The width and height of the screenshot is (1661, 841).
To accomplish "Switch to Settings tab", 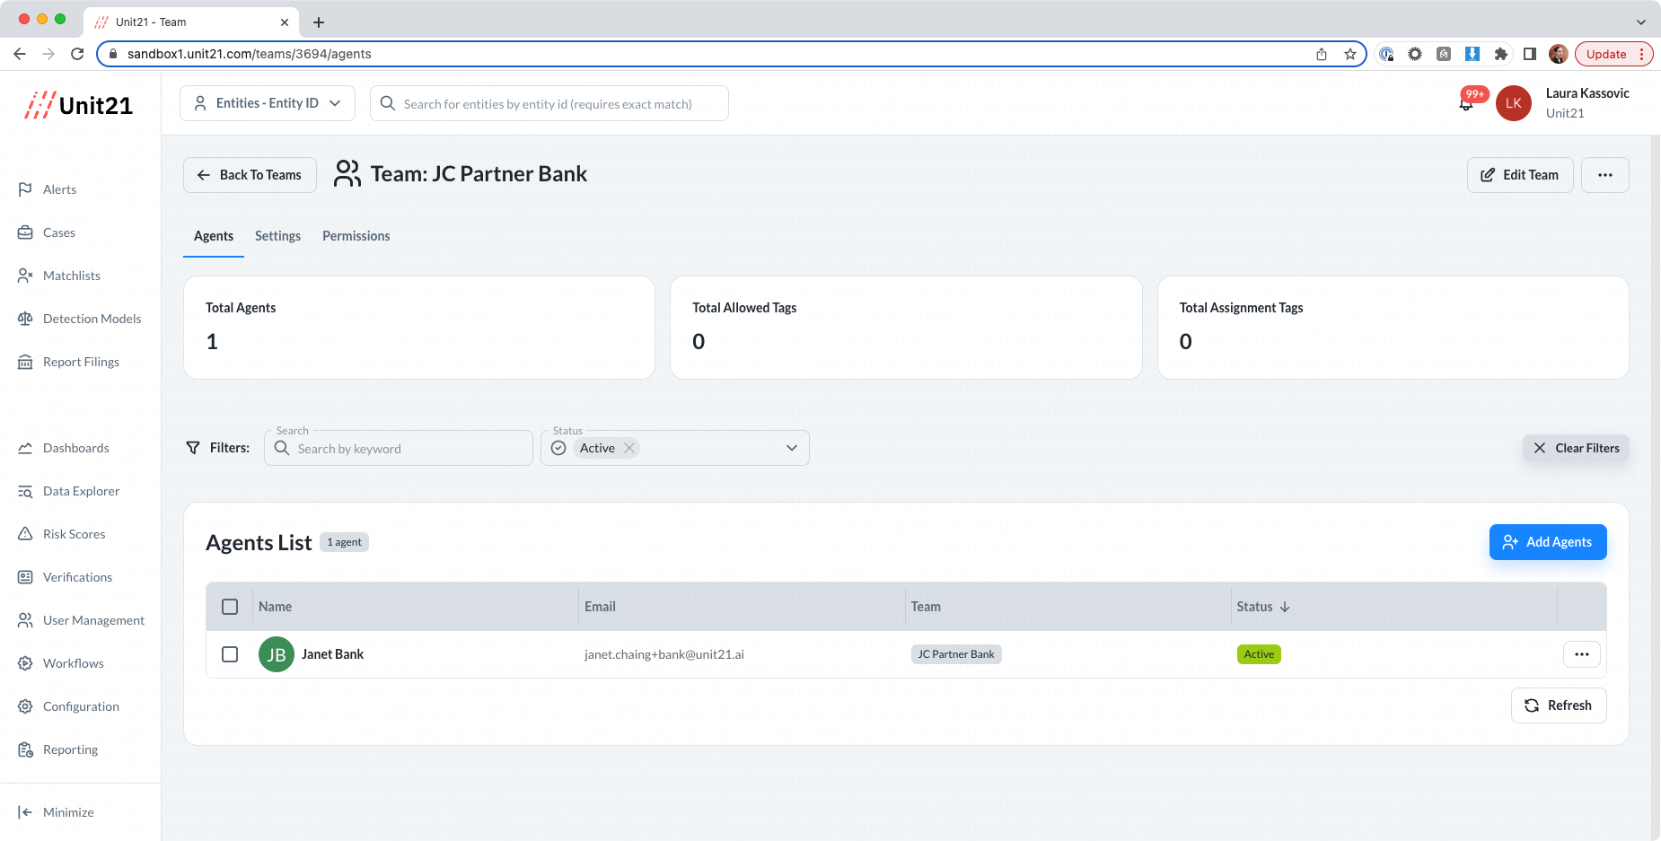I will (277, 236).
